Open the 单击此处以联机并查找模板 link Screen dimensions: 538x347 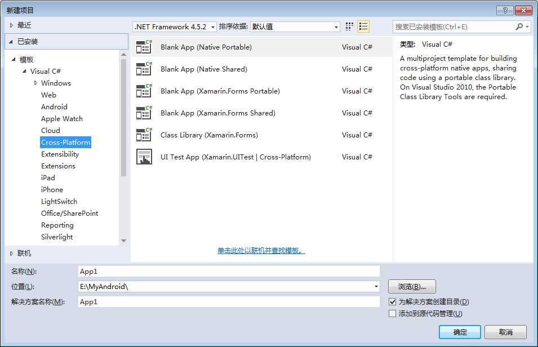point(261,251)
